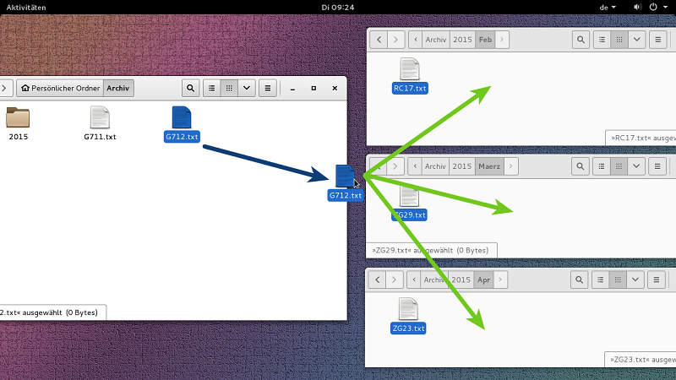Viewport: 676px width, 380px height.
Task: Go back in the Maerz window
Action: tap(377, 166)
